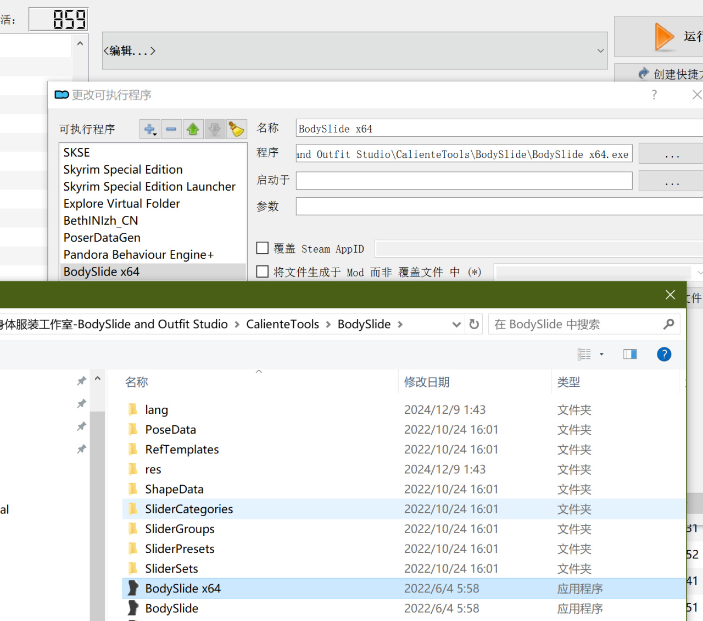Tick the 将文件生成于 Mod 而非覆盖文件中 checkbox
The height and width of the screenshot is (621, 703).
tap(263, 272)
